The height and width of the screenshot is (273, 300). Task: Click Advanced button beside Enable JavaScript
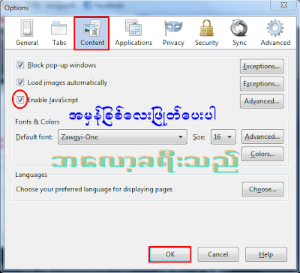pos(262,101)
